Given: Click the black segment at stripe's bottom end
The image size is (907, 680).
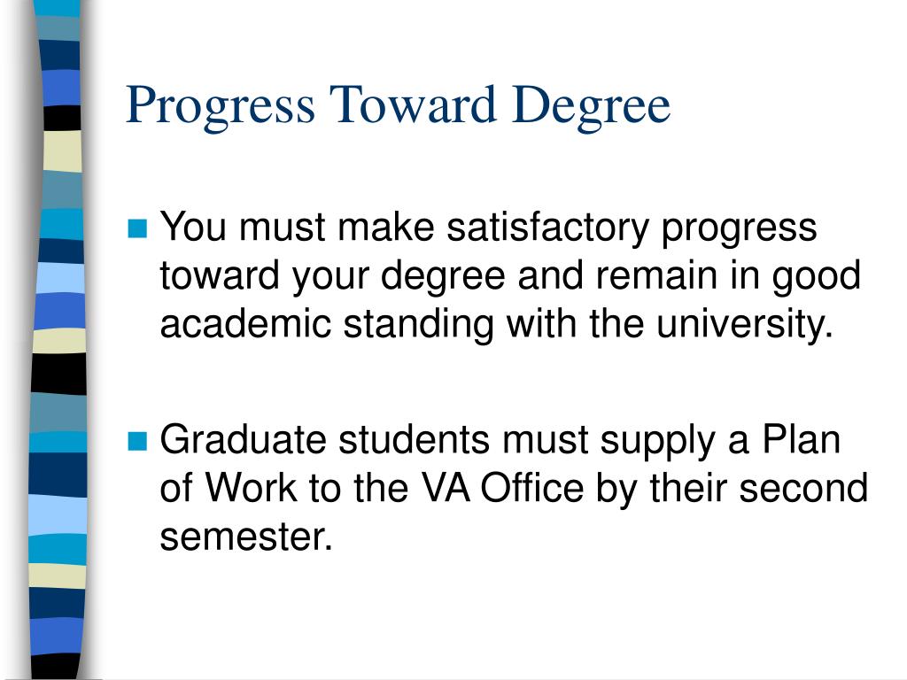Looking at the screenshot, I should pos(54,667).
